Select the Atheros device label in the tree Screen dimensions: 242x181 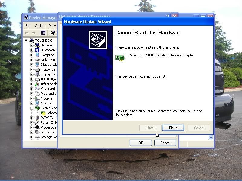click(52, 113)
